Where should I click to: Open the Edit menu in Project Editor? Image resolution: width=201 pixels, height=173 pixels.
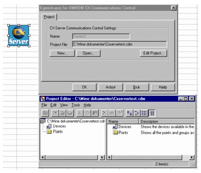[53, 105]
